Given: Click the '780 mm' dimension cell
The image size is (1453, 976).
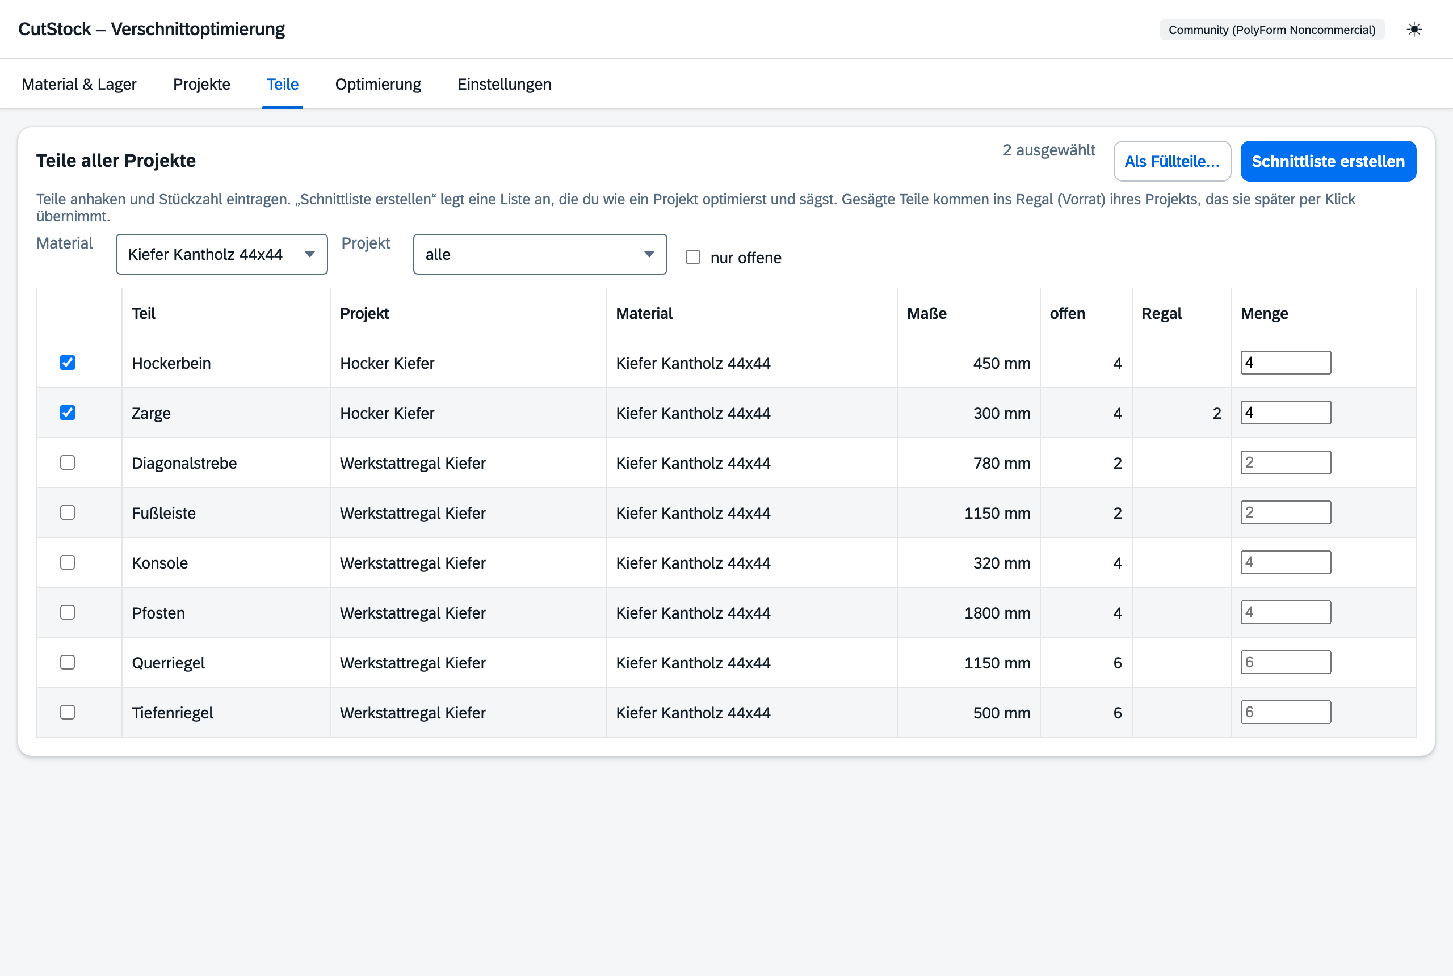Looking at the screenshot, I should (x=1002, y=463).
